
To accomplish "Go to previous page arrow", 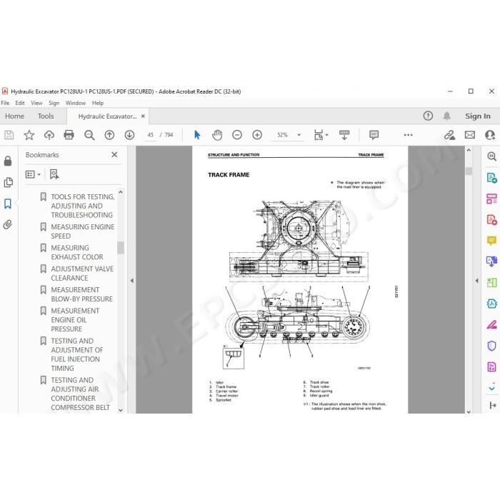I will click(109, 135).
